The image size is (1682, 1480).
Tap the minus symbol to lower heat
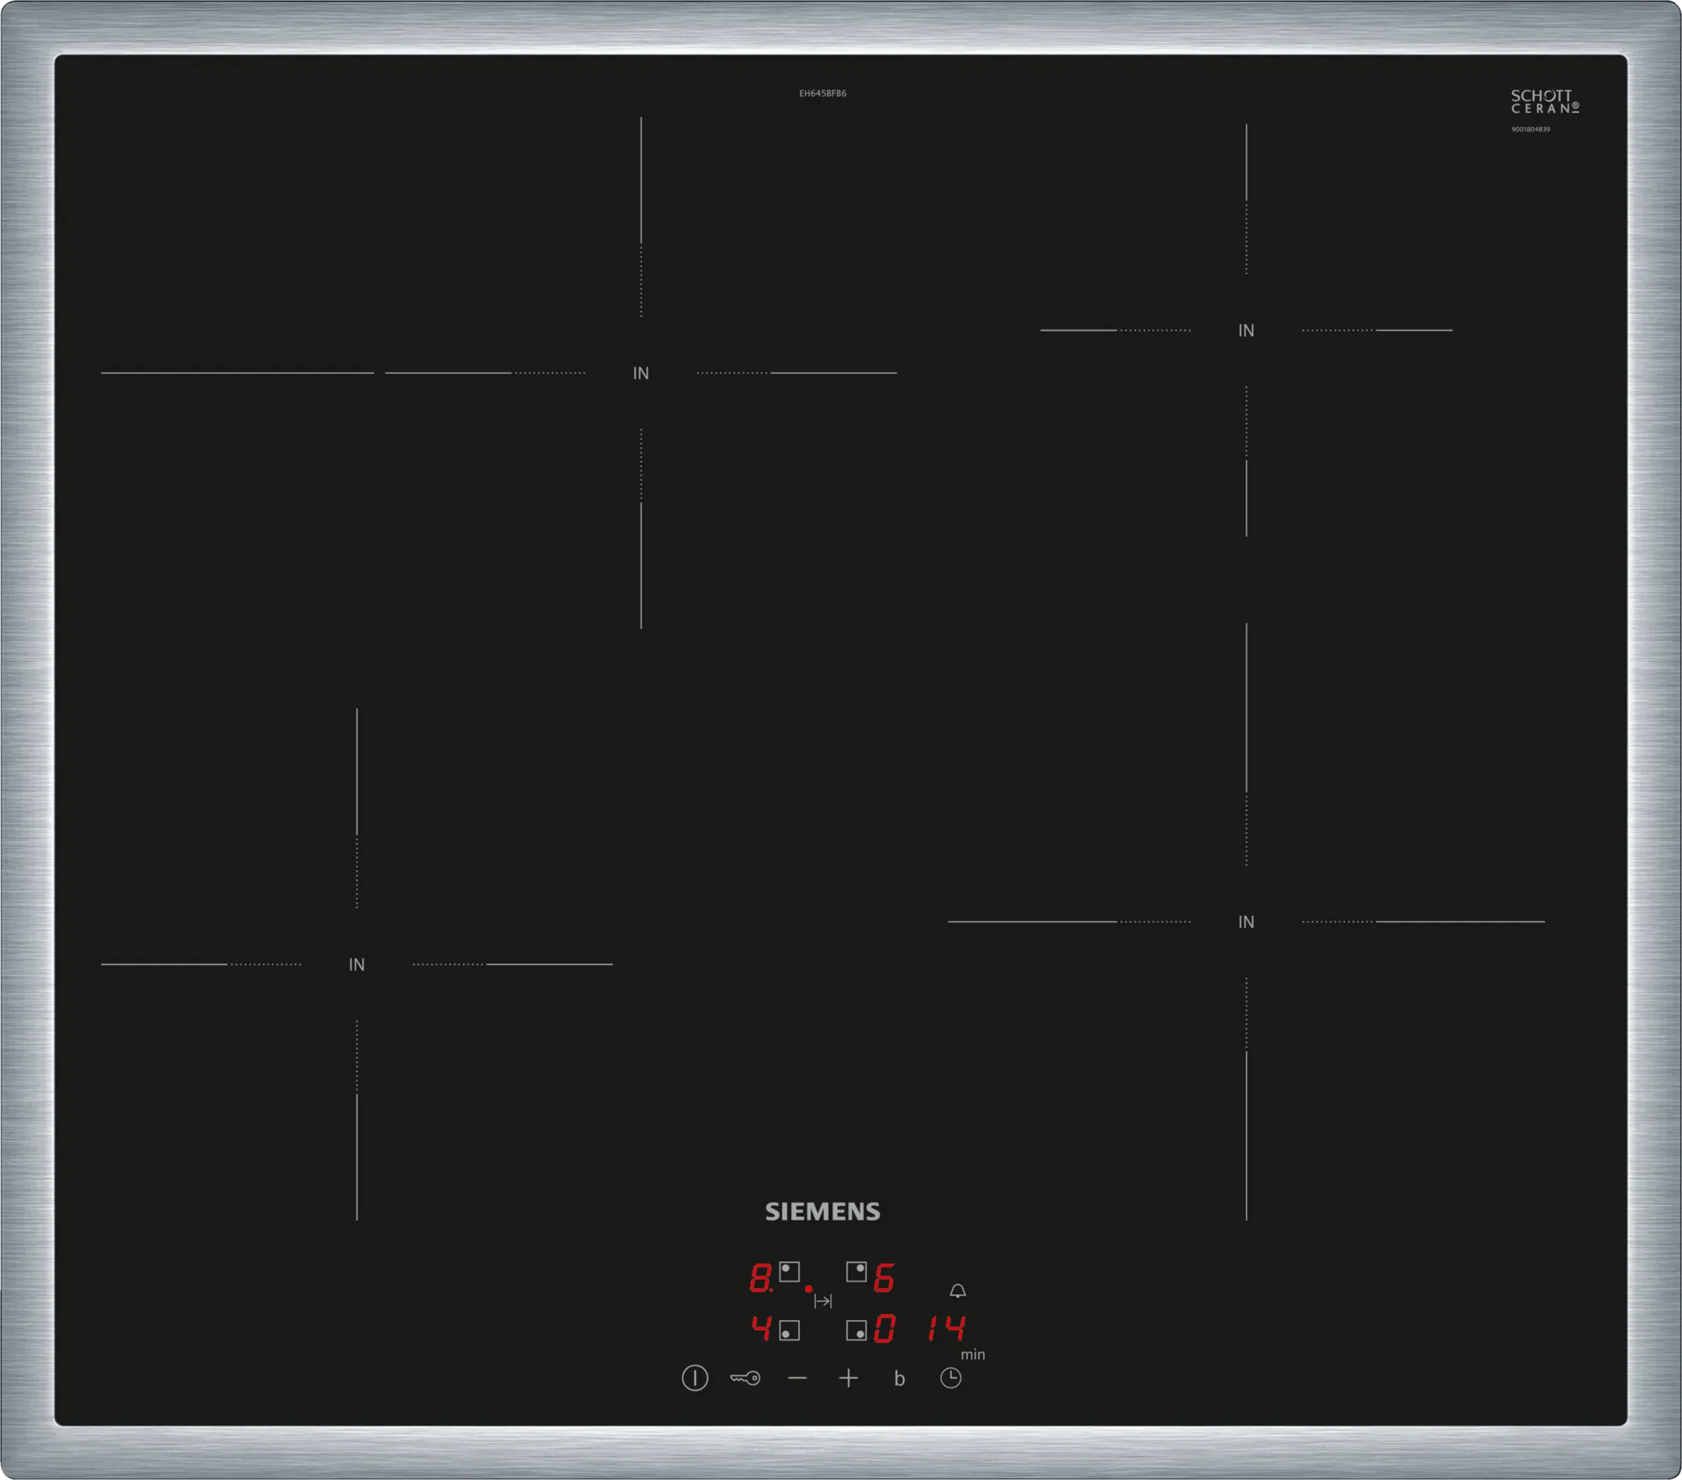797,1377
